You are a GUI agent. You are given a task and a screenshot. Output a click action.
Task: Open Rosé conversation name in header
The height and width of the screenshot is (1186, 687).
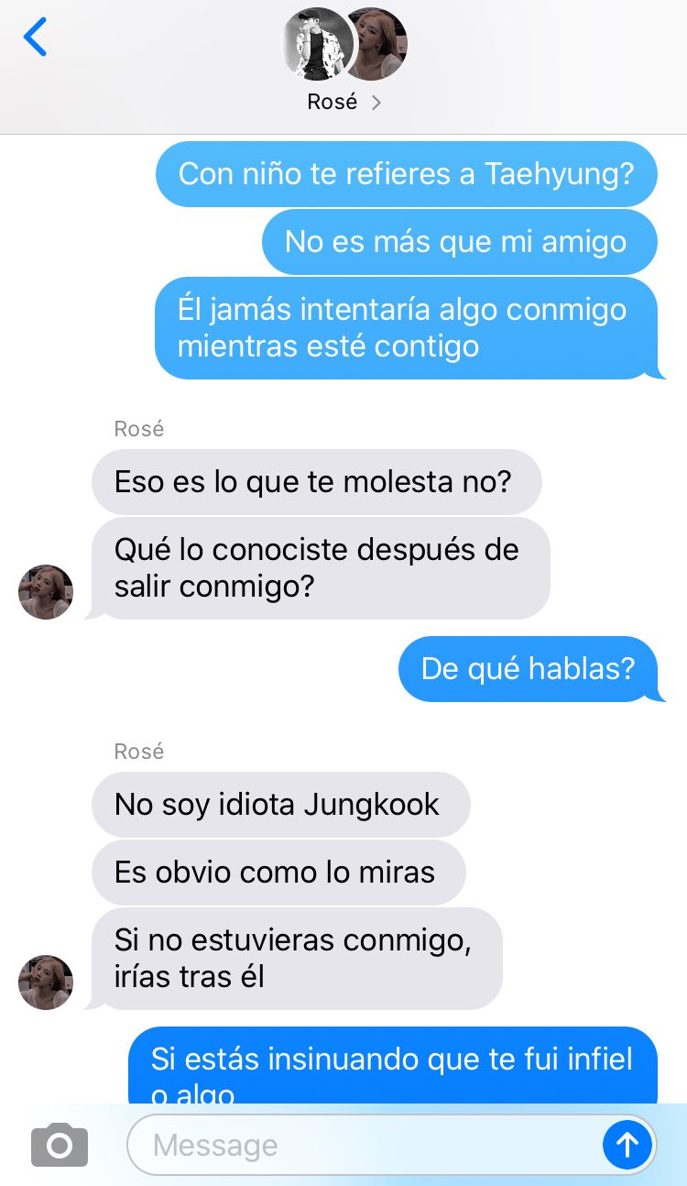click(x=333, y=102)
